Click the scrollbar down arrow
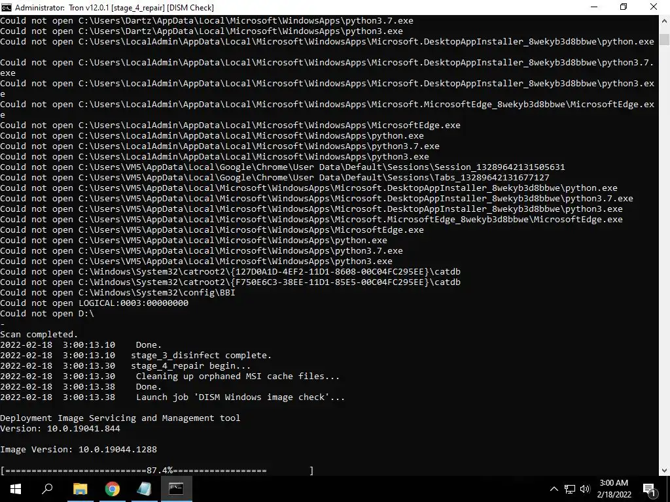This screenshot has height=502, width=670. pyautogui.click(x=664, y=471)
